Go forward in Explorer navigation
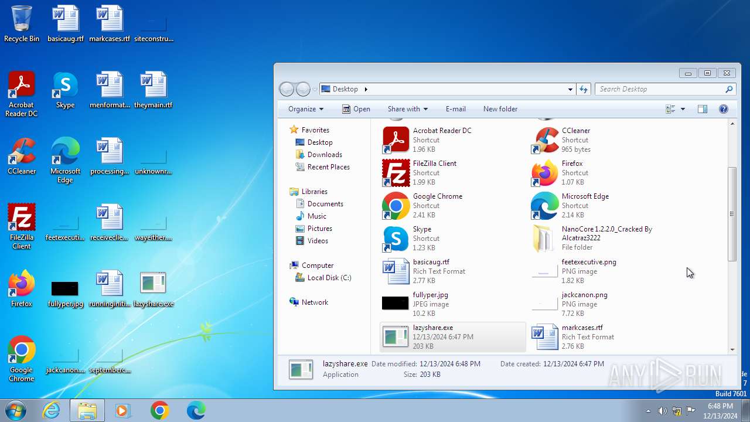The image size is (750, 422). tap(303, 89)
